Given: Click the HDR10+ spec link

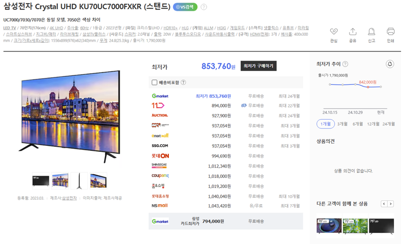Looking at the screenshot, I should pos(170,28).
